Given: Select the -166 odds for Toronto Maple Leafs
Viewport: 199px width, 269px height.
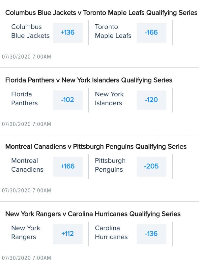Looking at the screenshot, I should (x=152, y=33).
